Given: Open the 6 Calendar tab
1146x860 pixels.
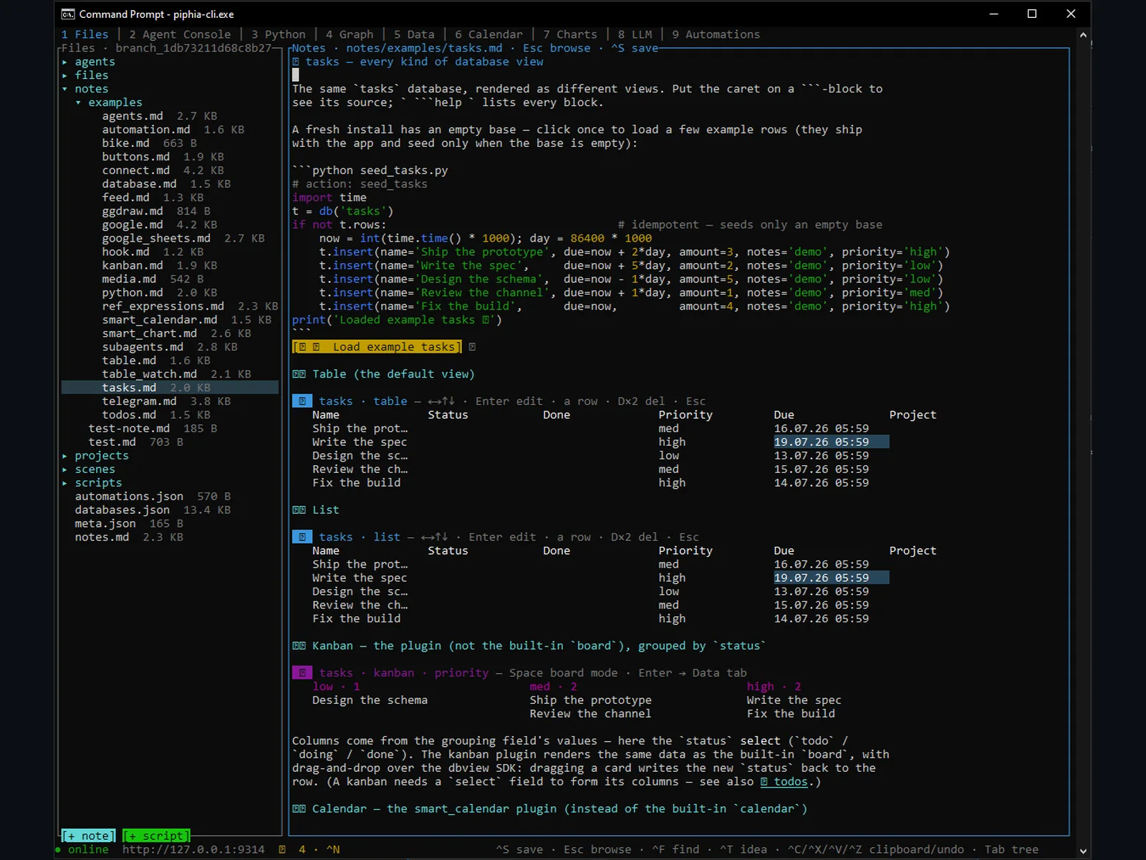Looking at the screenshot, I should pos(488,34).
